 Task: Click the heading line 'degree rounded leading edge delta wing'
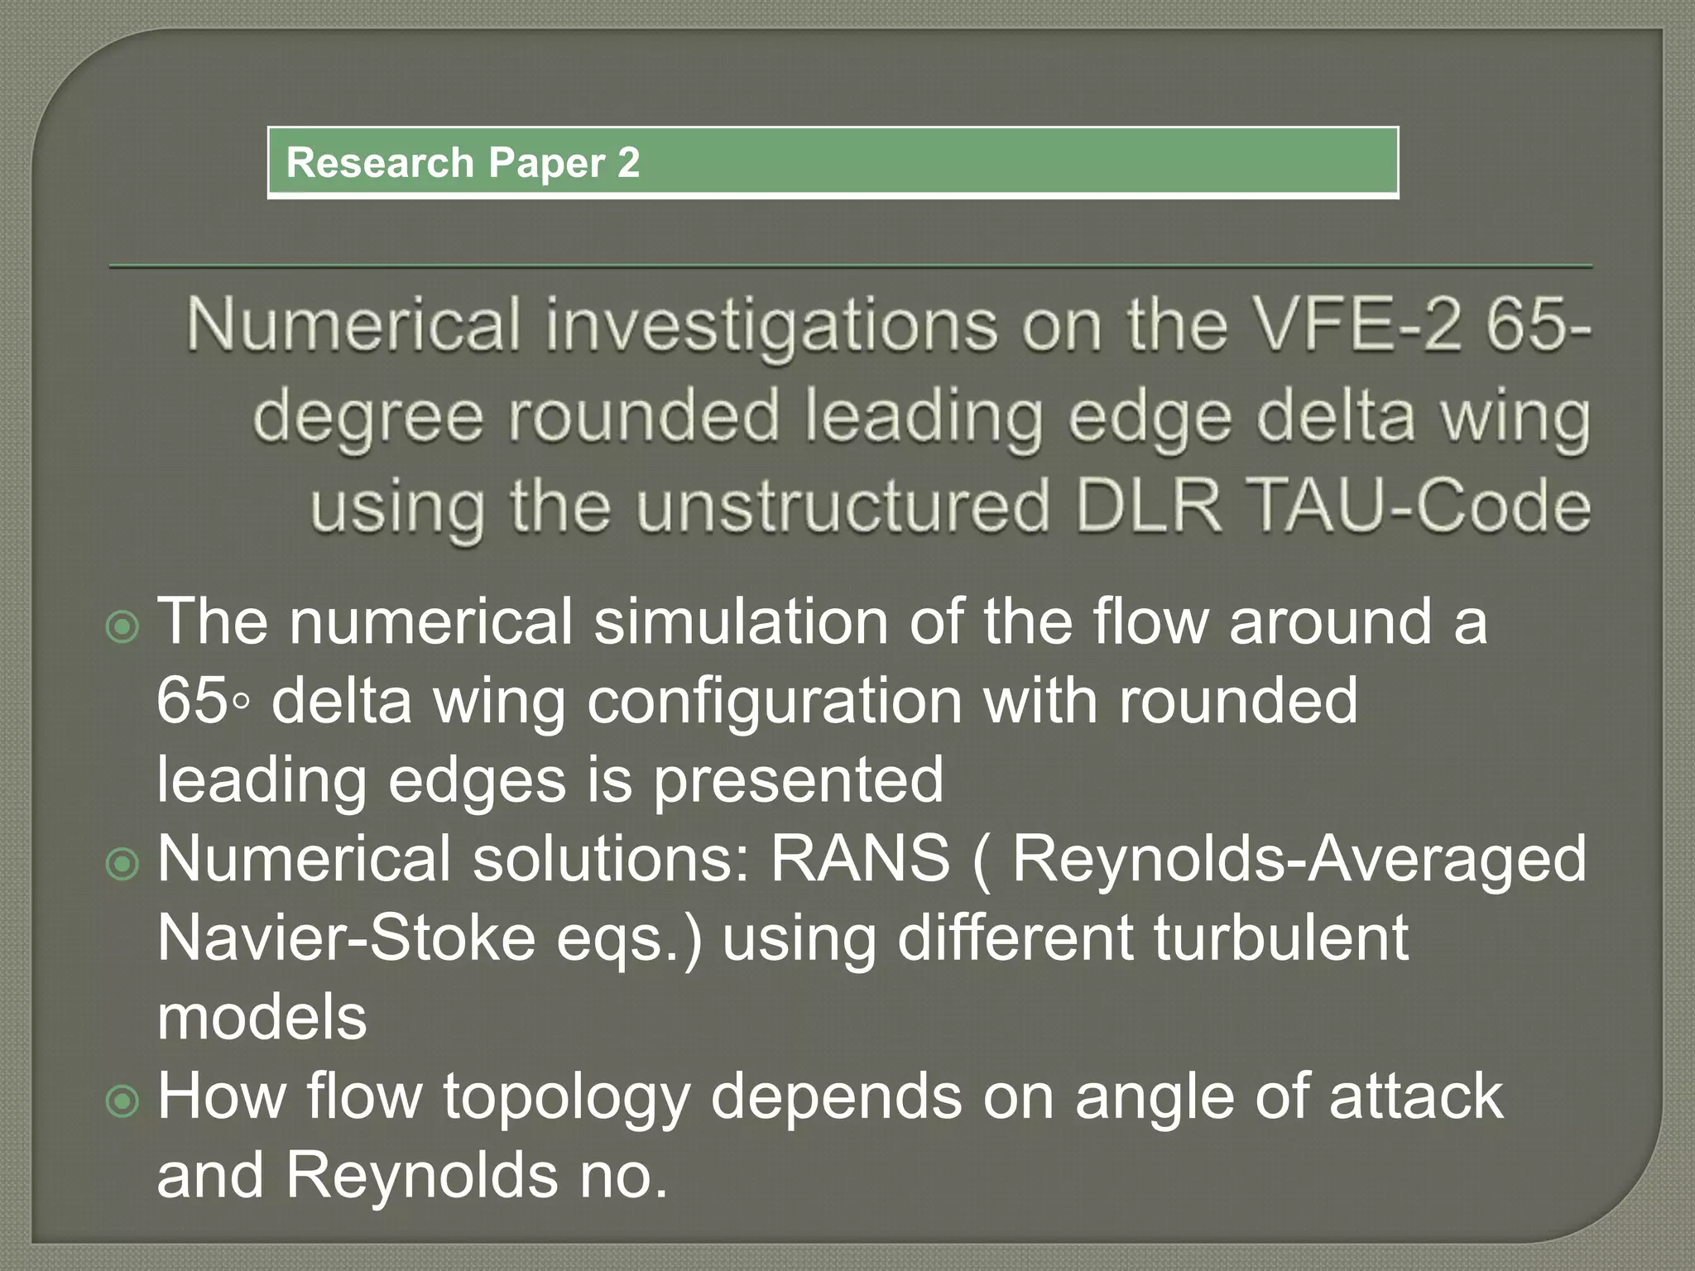click(x=920, y=416)
